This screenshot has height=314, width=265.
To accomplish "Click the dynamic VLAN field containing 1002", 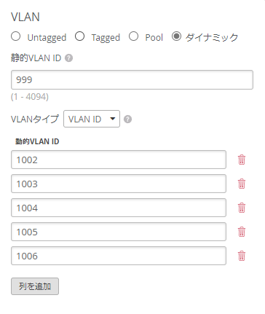I will [x=119, y=160].
